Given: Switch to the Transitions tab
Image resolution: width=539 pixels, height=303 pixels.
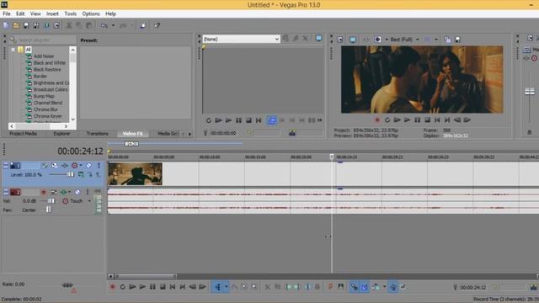Looking at the screenshot, I should [98, 134].
